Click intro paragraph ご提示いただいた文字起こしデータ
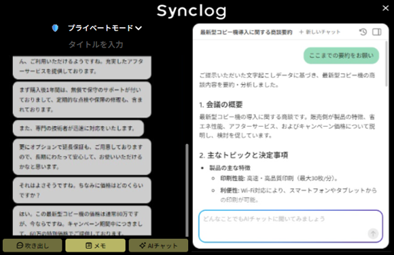The width and height of the screenshot is (394, 255). tap(287, 80)
